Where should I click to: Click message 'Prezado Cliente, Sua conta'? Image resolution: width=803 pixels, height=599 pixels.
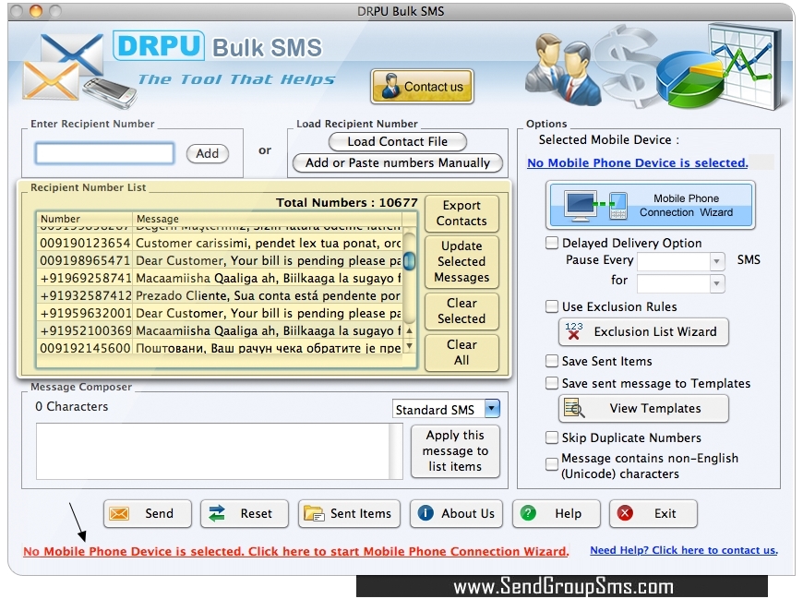coord(269,295)
